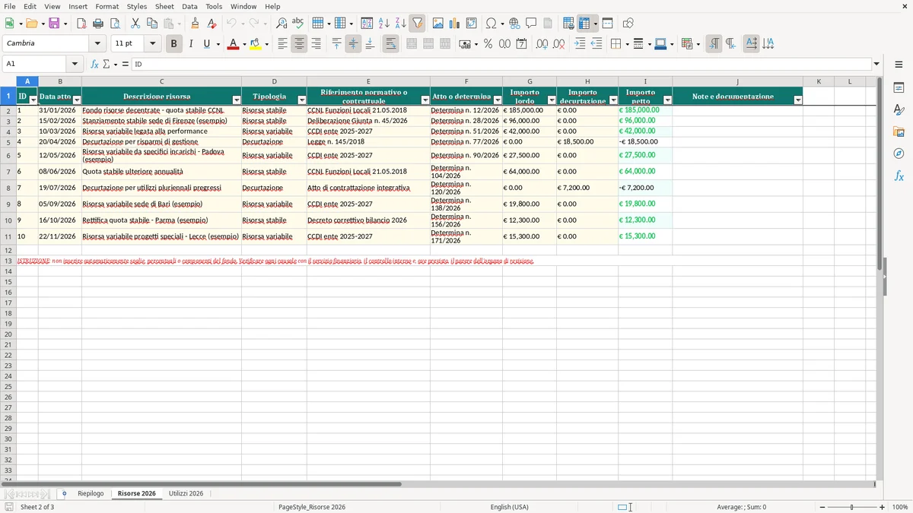Image resolution: width=913 pixels, height=513 pixels.
Task: Open the Data menu
Action: [x=189, y=6]
